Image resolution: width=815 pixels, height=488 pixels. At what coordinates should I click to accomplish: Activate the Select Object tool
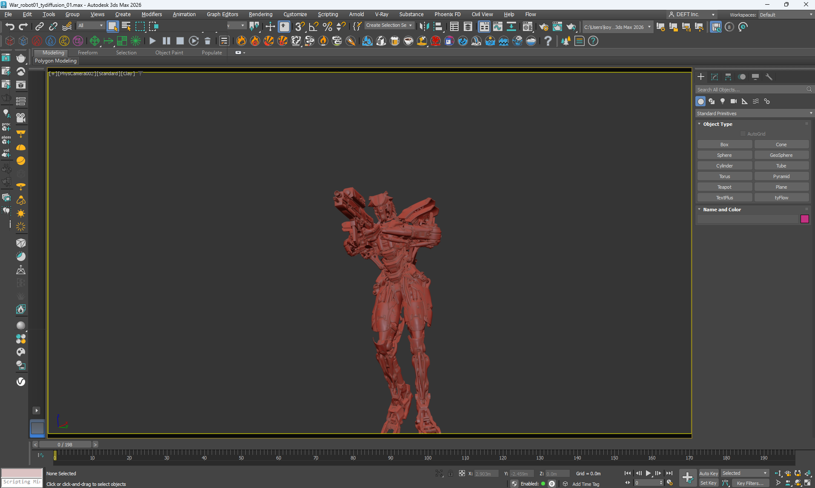coord(113,26)
